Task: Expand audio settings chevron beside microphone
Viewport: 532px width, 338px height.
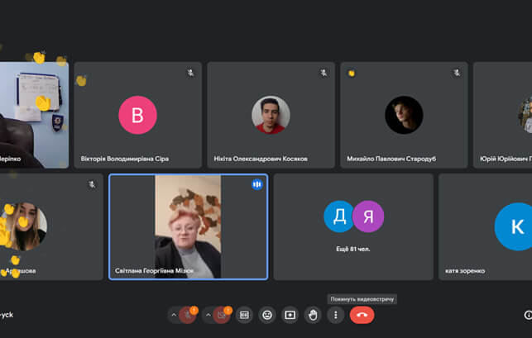Action: click(173, 315)
